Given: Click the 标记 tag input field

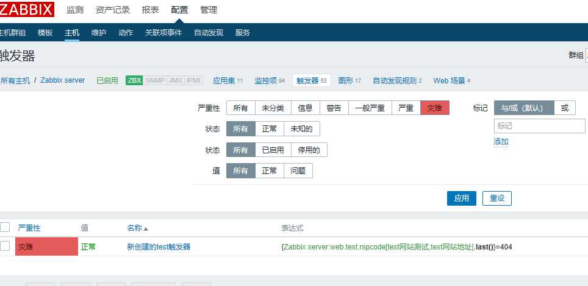Looking at the screenshot, I should 540,126.
